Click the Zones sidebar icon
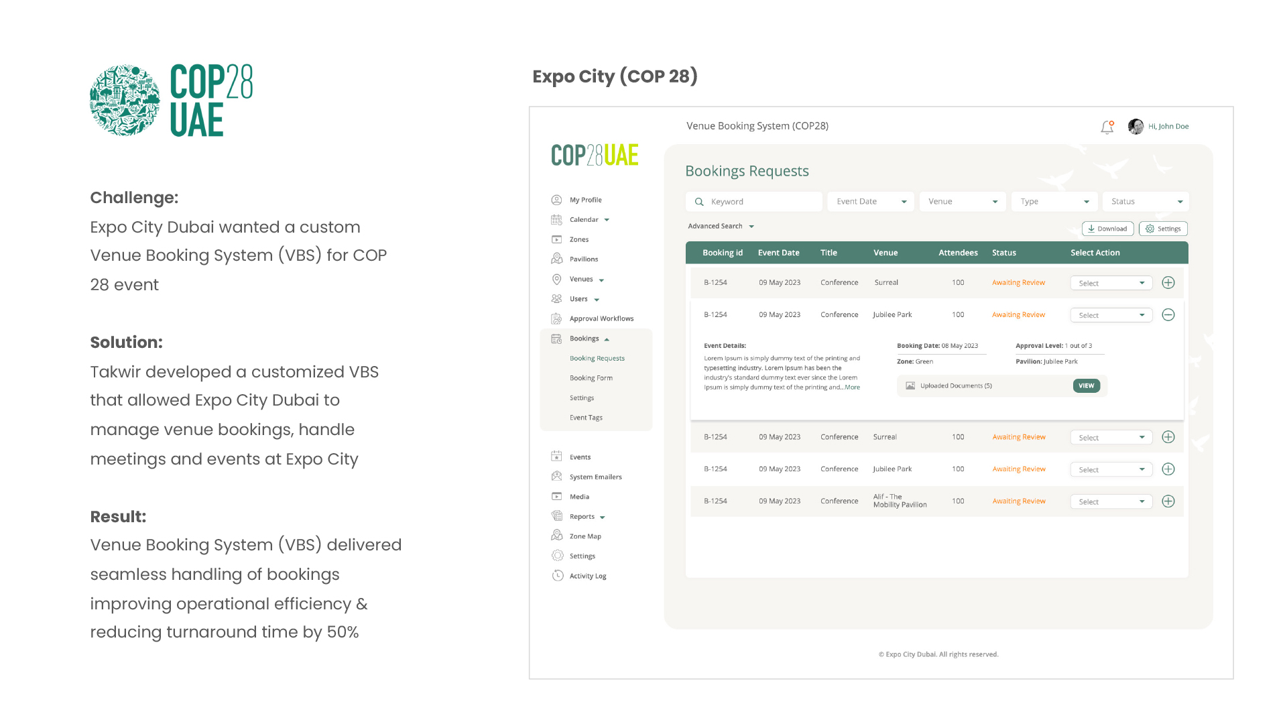The image size is (1287, 724). click(556, 239)
